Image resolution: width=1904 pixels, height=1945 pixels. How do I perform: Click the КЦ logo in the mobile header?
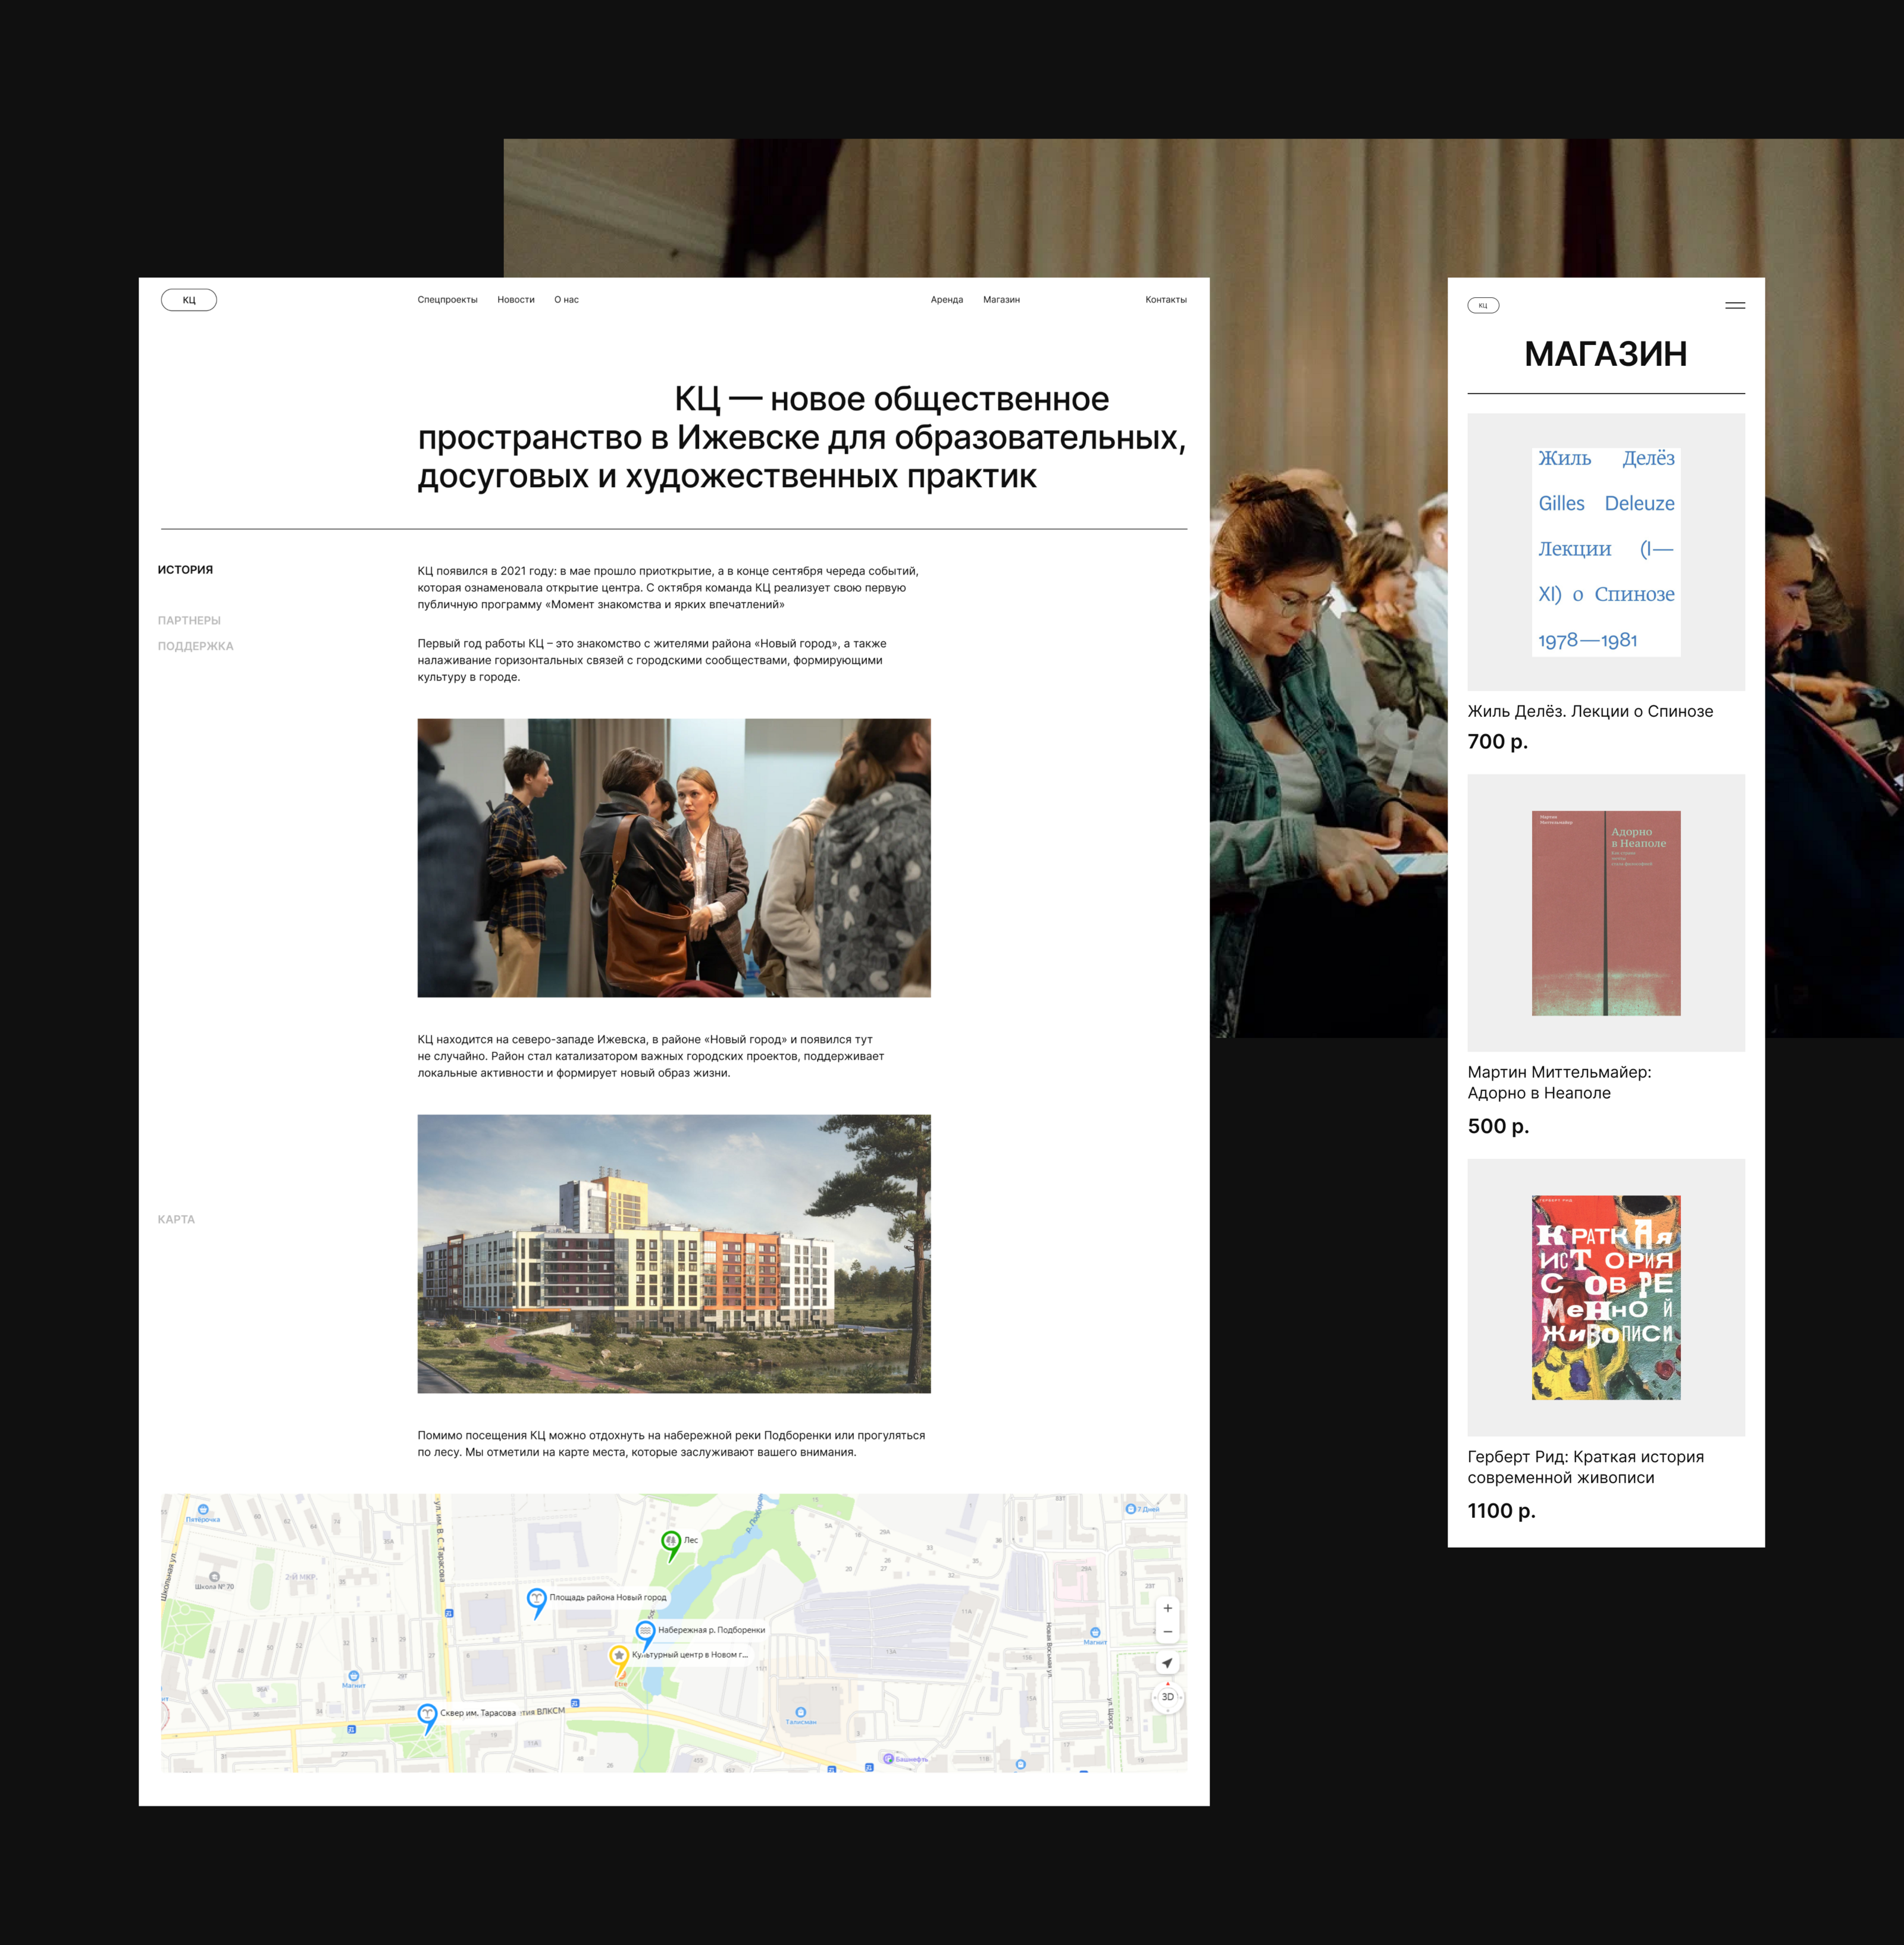coord(1483,306)
